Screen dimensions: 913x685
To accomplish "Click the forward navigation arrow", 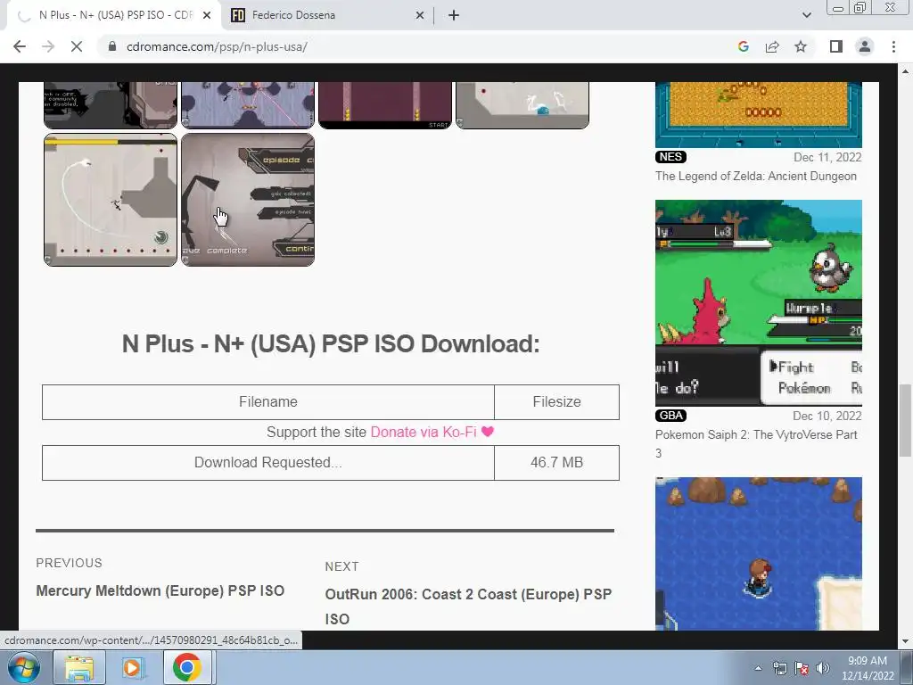I will [48, 46].
